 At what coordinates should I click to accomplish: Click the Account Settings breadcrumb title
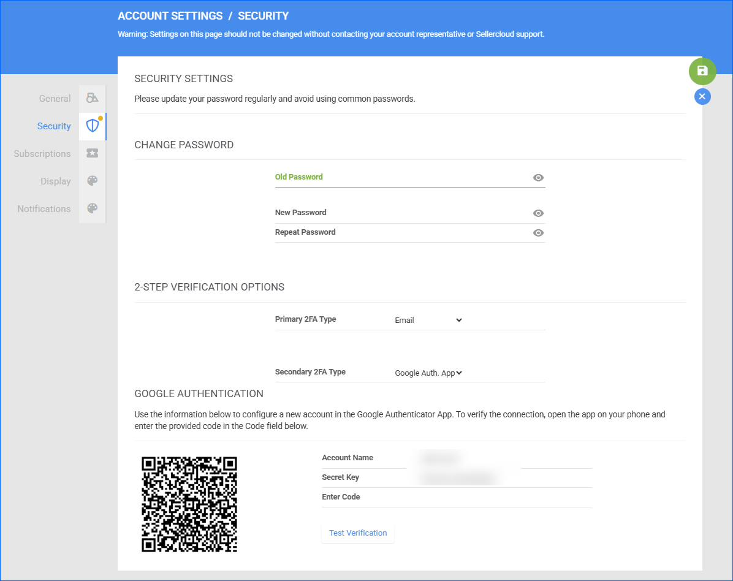[x=170, y=16]
